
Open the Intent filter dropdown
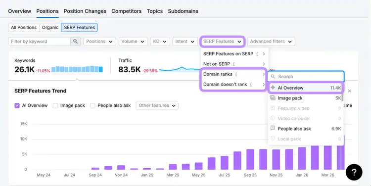point(185,42)
